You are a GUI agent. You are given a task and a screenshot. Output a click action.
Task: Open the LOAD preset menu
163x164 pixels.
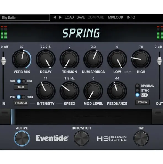point(69,17)
